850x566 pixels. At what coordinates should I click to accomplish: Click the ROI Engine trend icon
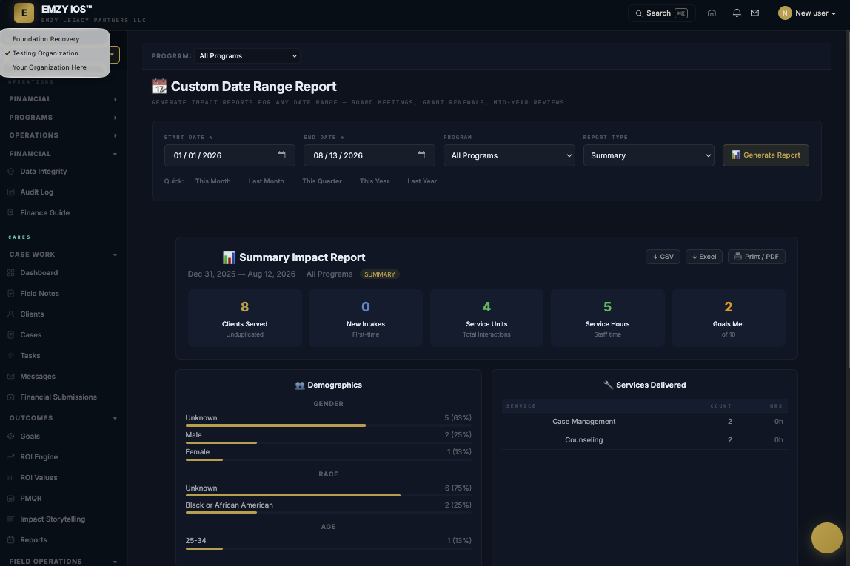point(11,456)
